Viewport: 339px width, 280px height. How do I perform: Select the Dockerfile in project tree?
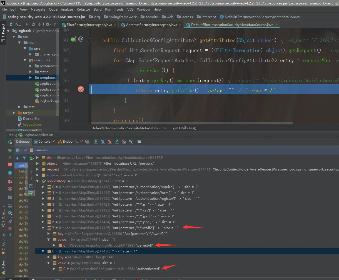[x=31, y=119]
